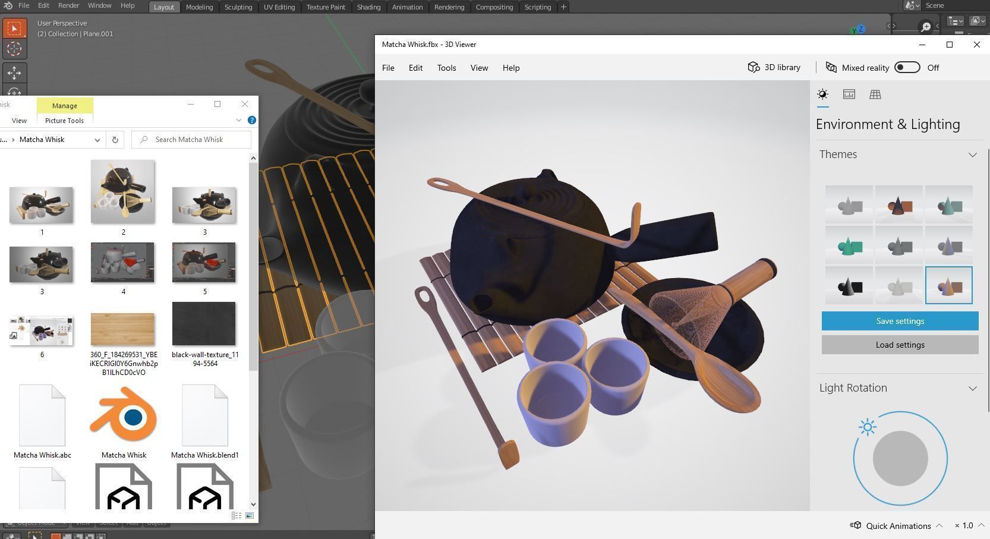This screenshot has height=539, width=990.
Task: Switch to the Shading workspace tab
Action: (368, 7)
